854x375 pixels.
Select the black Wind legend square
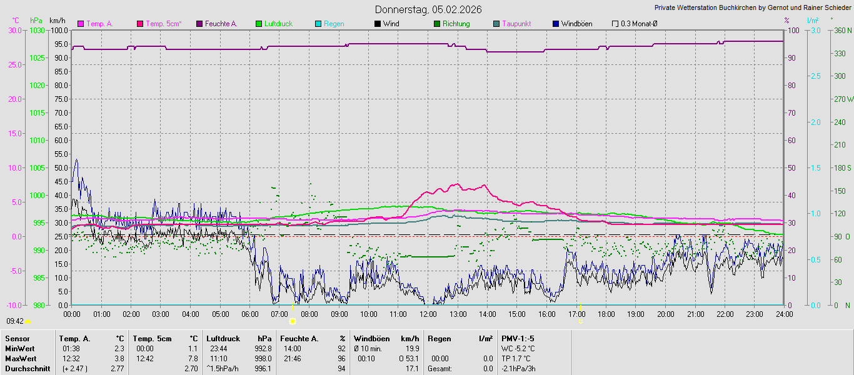click(378, 24)
